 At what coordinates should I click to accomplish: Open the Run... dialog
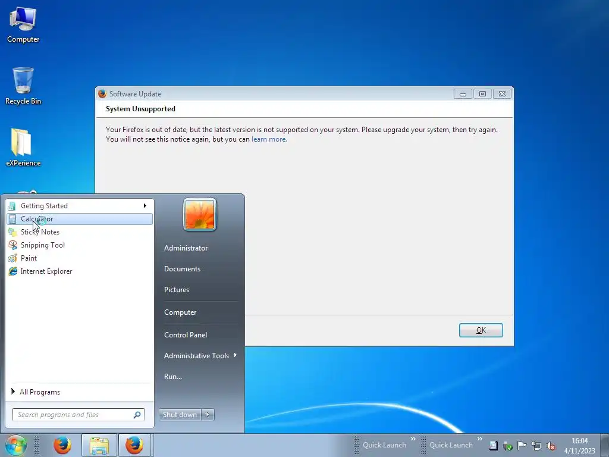click(173, 376)
